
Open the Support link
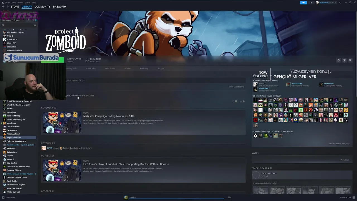point(161,68)
